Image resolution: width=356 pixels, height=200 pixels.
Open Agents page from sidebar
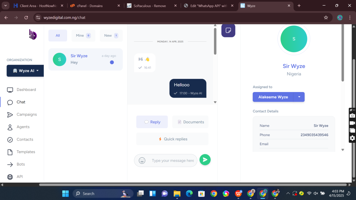[x=19, y=127]
